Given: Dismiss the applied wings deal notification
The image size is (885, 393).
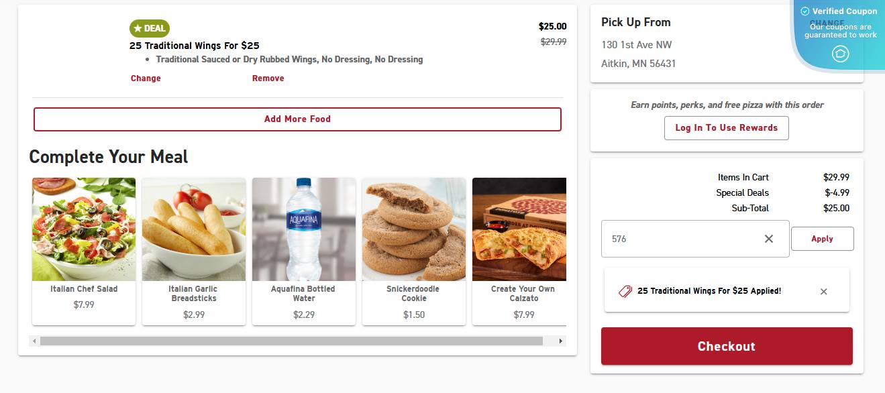Looking at the screenshot, I should pos(824,291).
